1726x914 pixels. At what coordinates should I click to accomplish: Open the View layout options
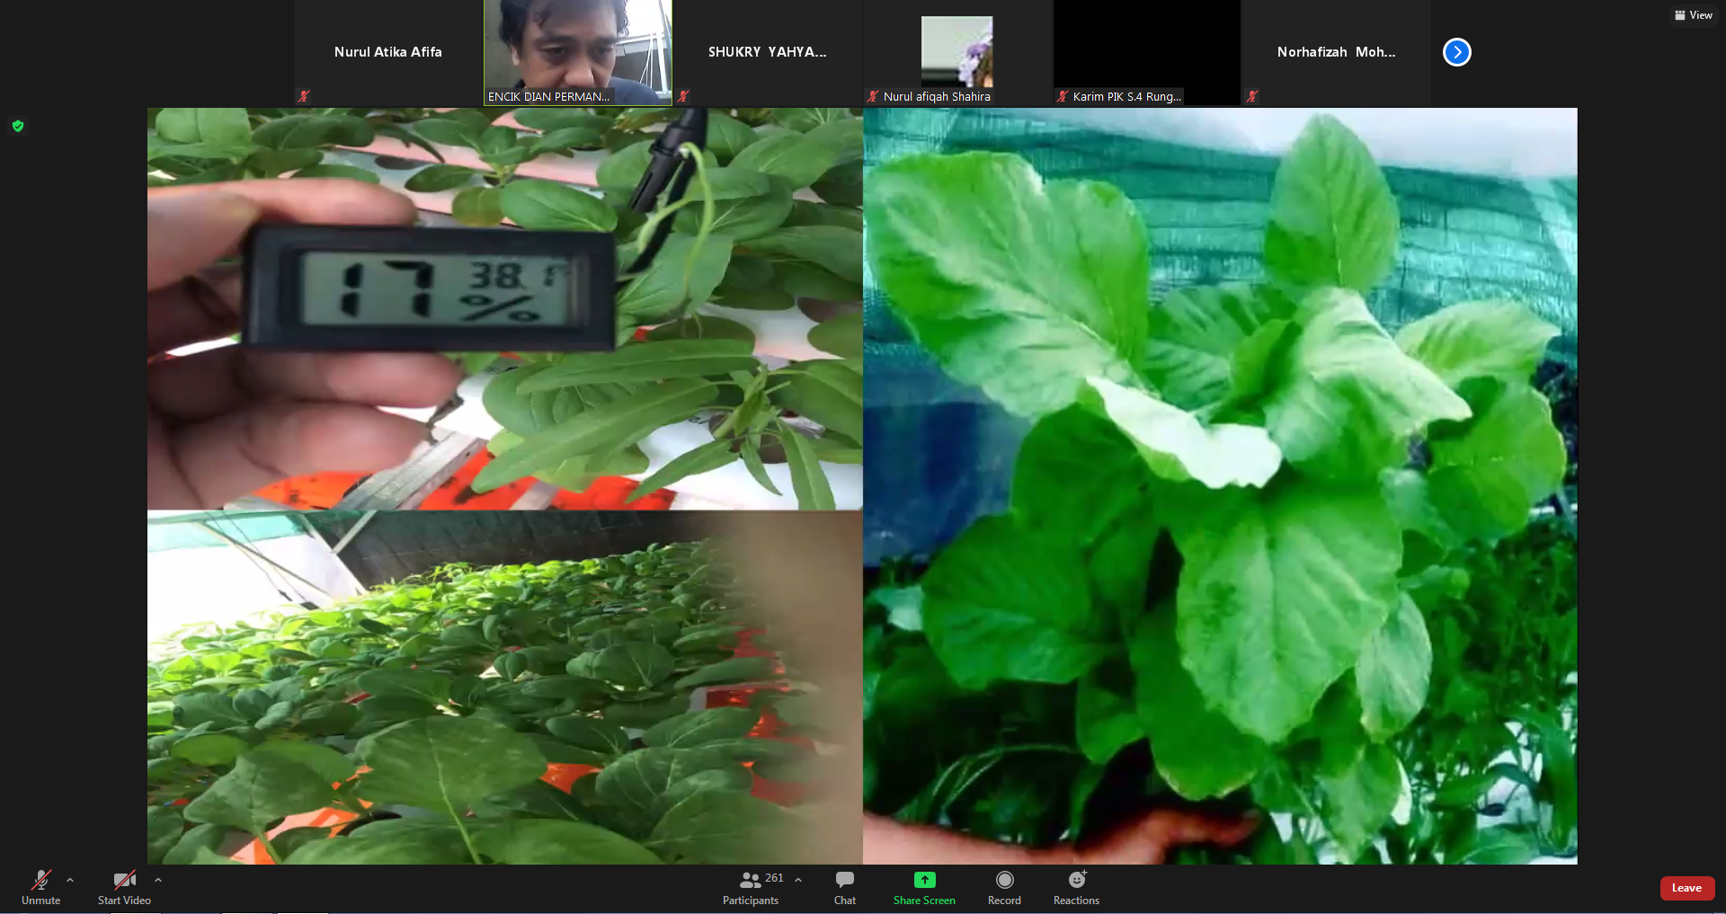(x=1693, y=15)
